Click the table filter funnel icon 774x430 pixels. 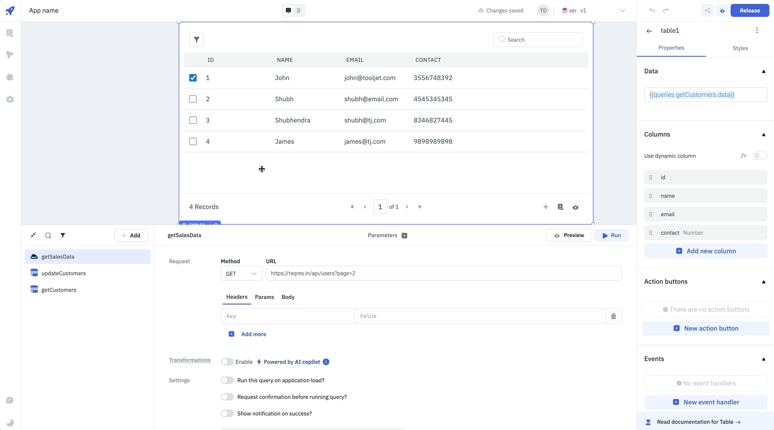click(196, 40)
